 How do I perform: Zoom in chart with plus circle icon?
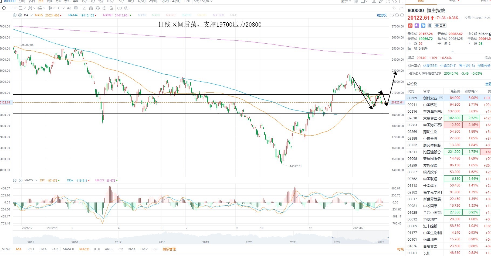[402, 15]
